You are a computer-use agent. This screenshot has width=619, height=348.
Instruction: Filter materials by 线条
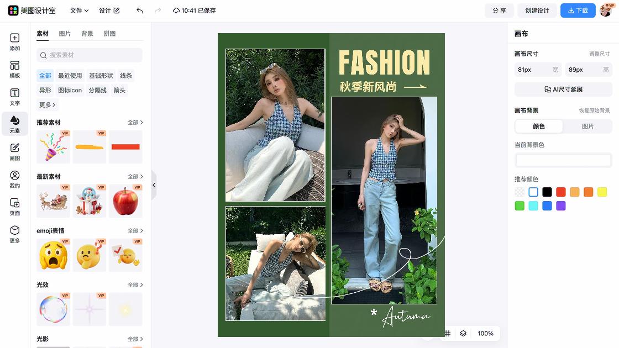click(126, 75)
